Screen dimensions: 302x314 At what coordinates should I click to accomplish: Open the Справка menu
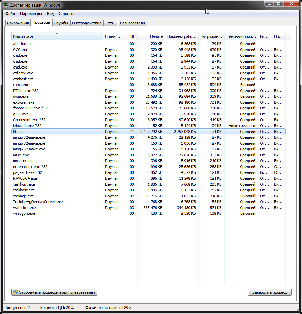tap(66, 14)
